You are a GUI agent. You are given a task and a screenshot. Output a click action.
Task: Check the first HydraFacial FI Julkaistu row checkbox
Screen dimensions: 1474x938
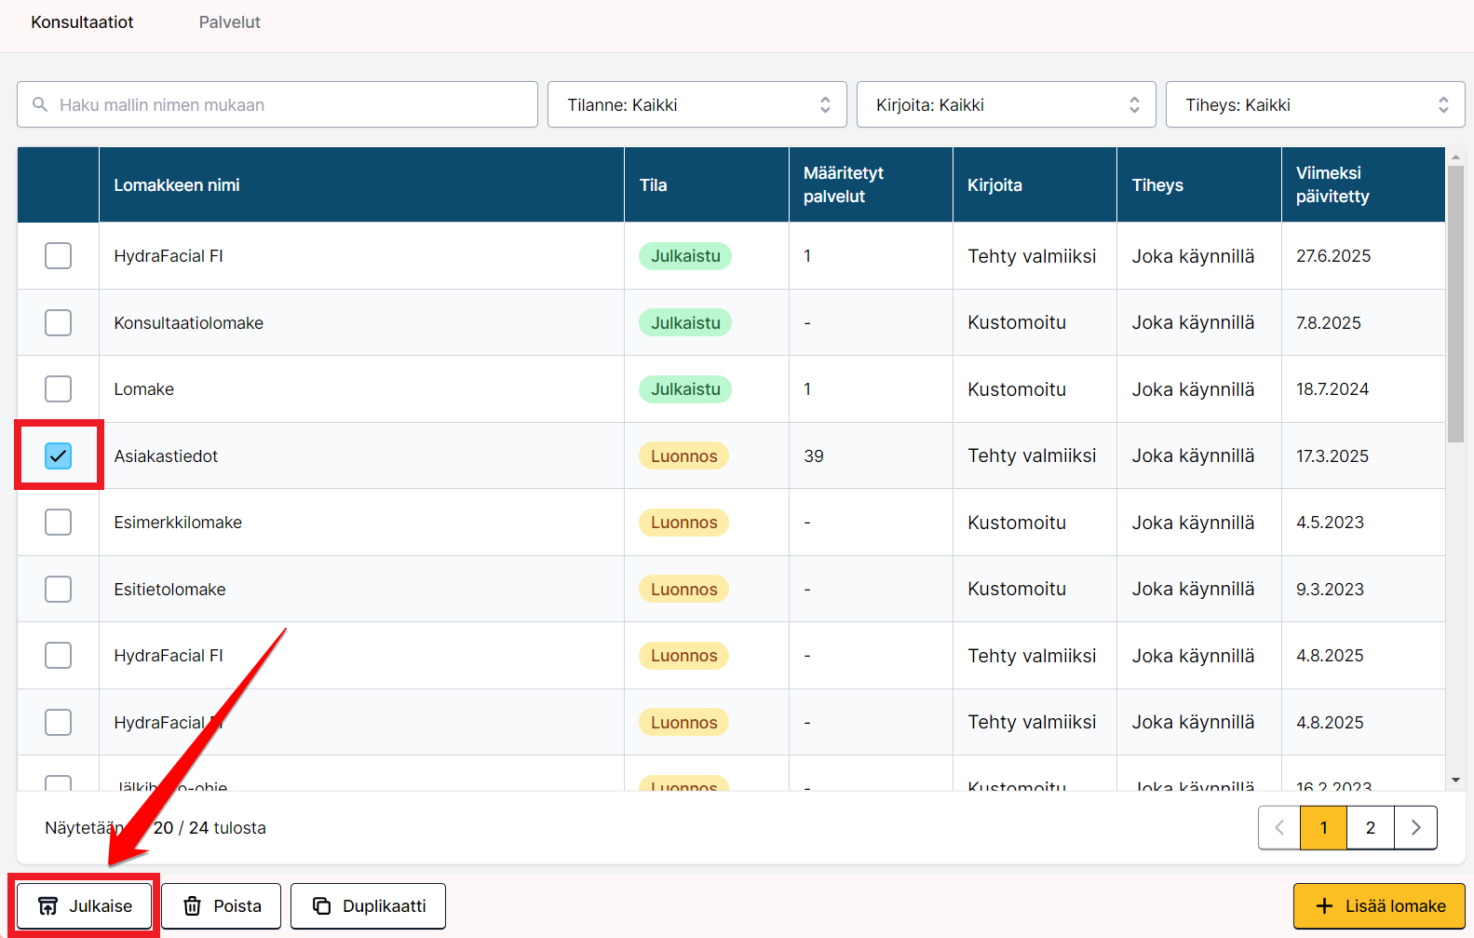58,255
